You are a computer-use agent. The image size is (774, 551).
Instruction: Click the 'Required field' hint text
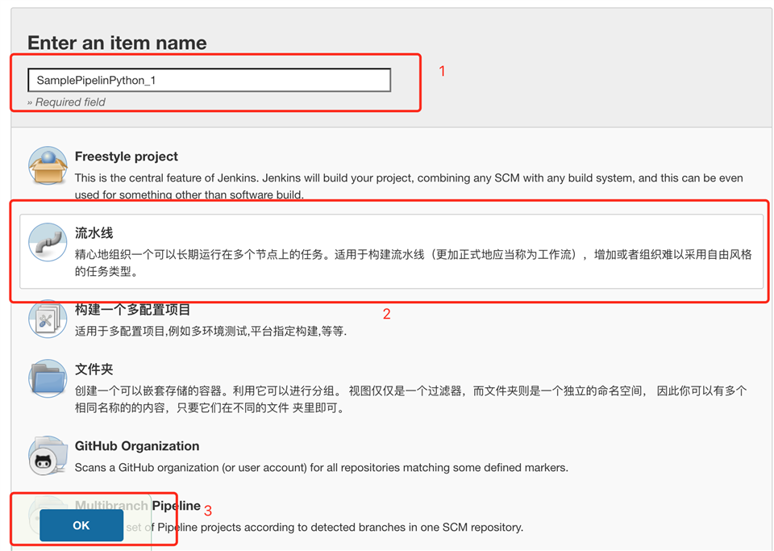click(66, 102)
